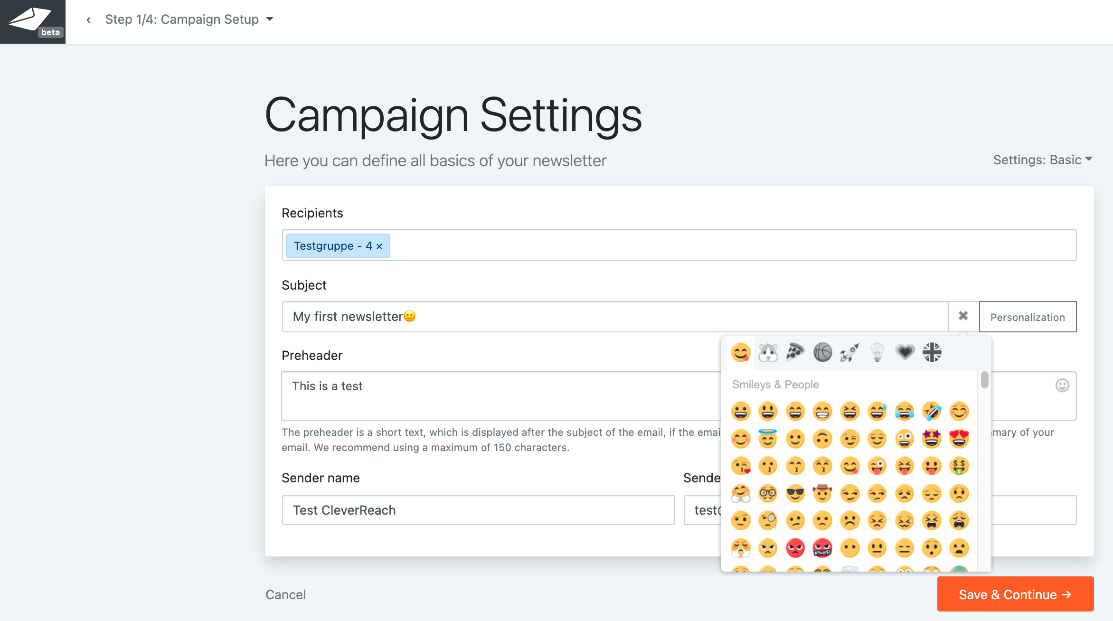Pick the cowboy hat face emoji

[x=822, y=494]
